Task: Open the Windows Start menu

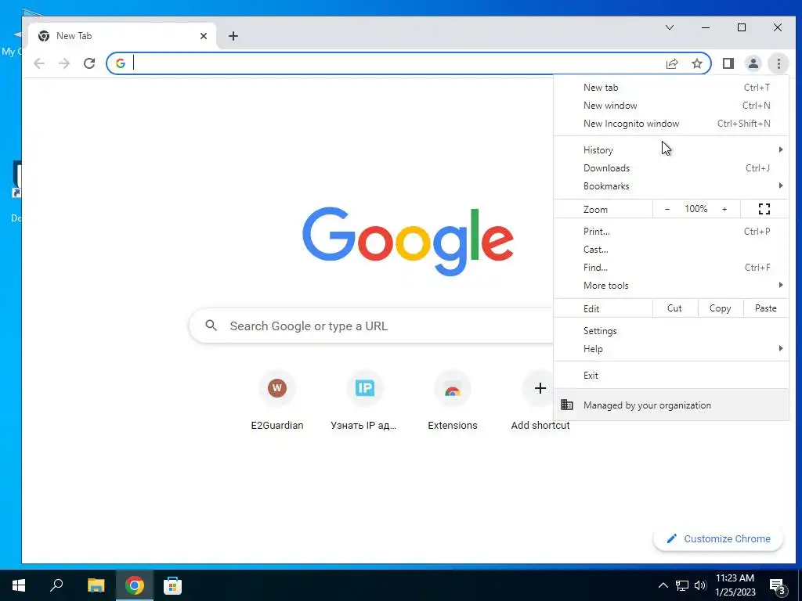Action: (19, 585)
